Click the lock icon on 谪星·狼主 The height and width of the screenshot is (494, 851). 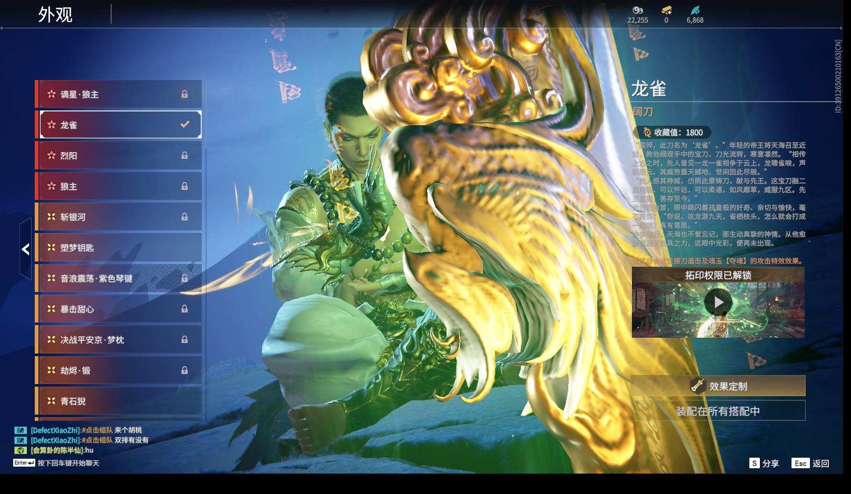(x=185, y=94)
